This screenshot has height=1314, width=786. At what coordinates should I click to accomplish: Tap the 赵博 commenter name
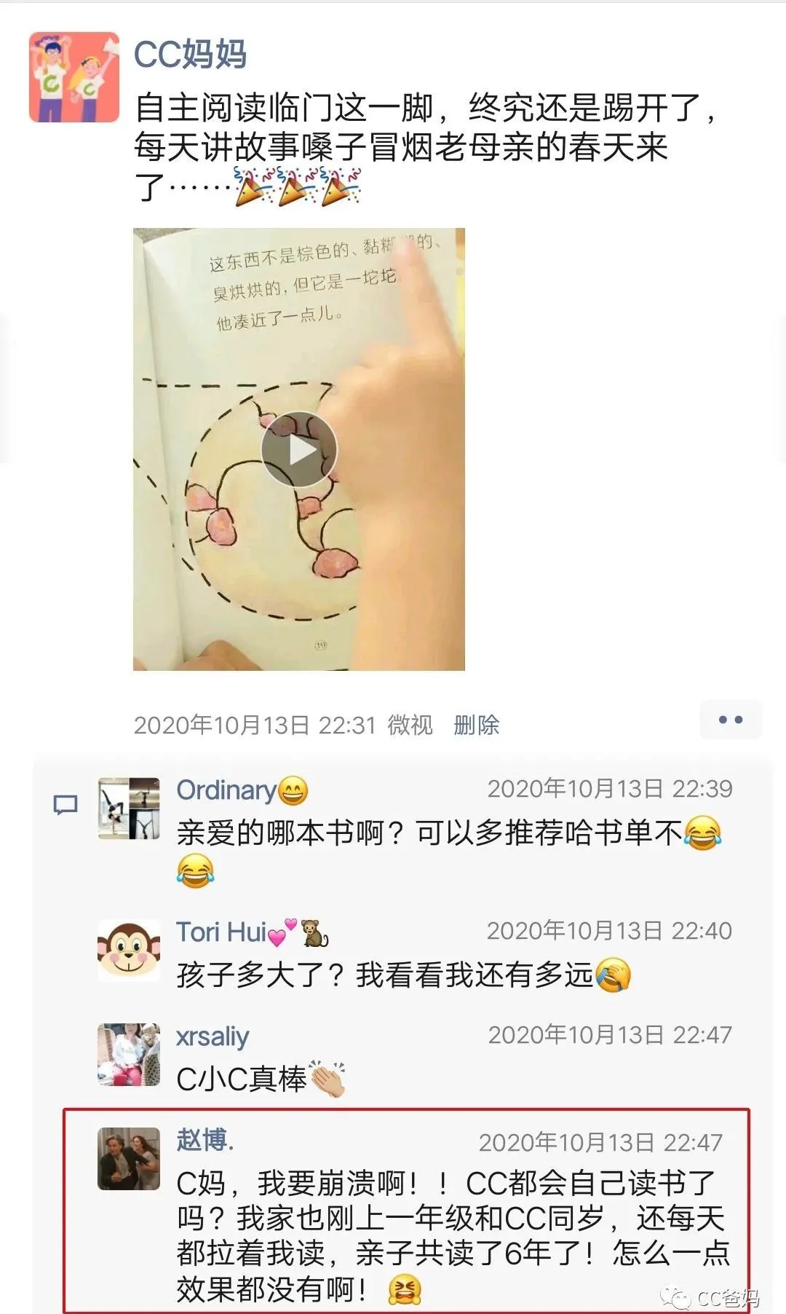tap(205, 1140)
